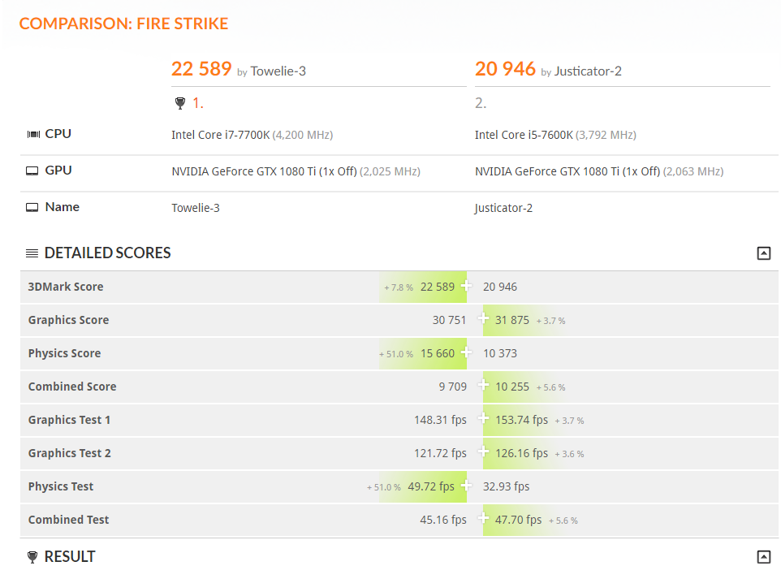
Task: Collapse the Detailed Scores section
Action: tap(763, 253)
